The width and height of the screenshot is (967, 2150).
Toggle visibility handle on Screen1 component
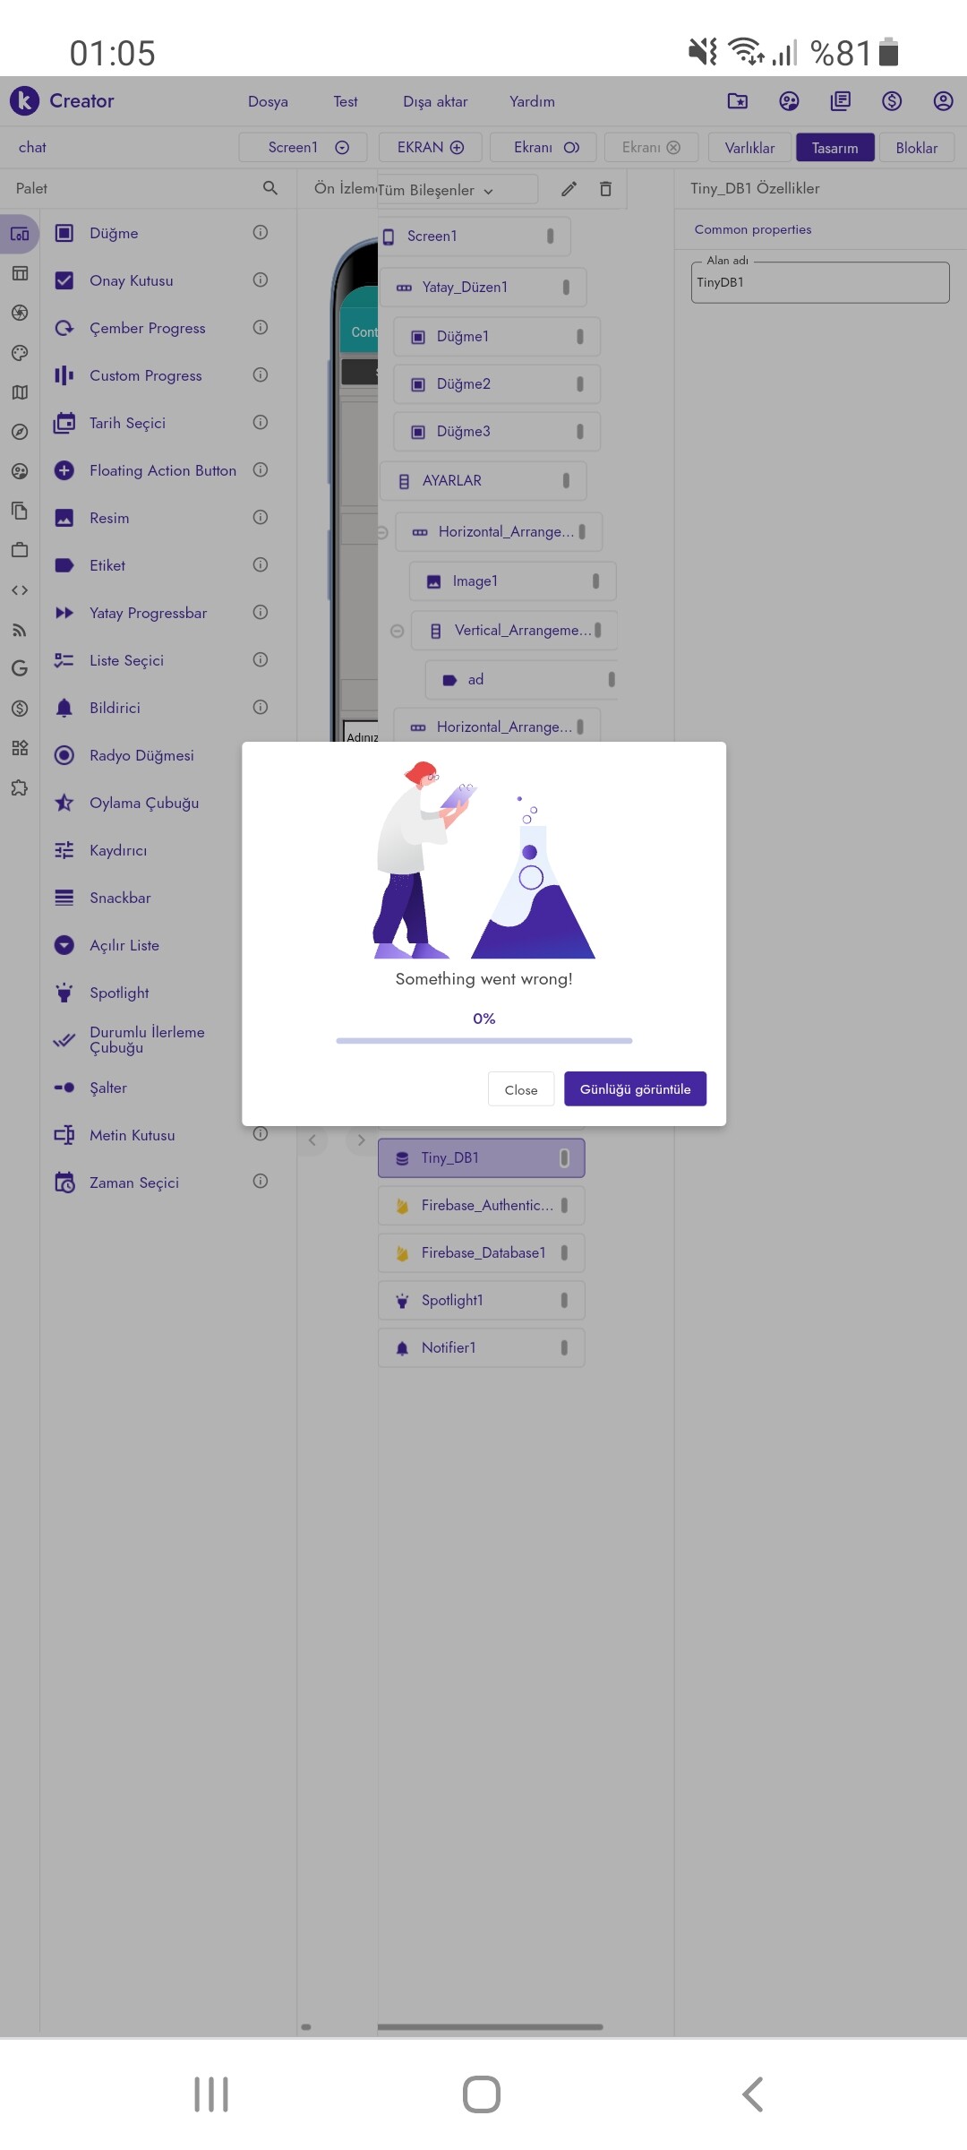(x=550, y=236)
